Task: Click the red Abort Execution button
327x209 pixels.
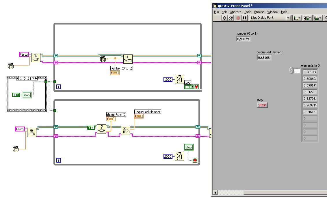Action: (x=238, y=18)
